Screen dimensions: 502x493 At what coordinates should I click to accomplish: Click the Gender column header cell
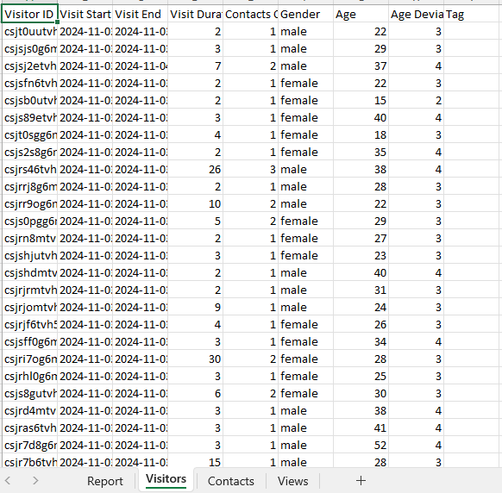click(x=305, y=14)
